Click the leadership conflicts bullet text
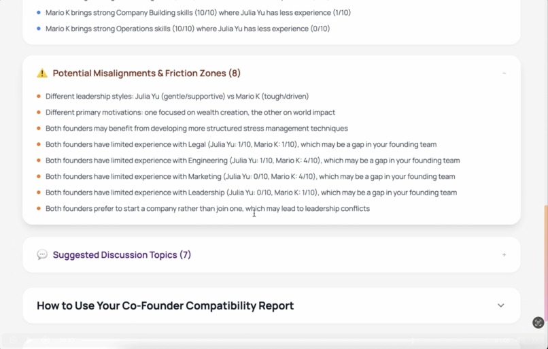This screenshot has height=349, width=548. pyautogui.click(x=207, y=209)
